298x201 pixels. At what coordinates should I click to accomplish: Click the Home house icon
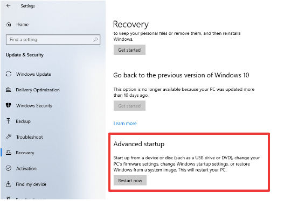pos(9,24)
